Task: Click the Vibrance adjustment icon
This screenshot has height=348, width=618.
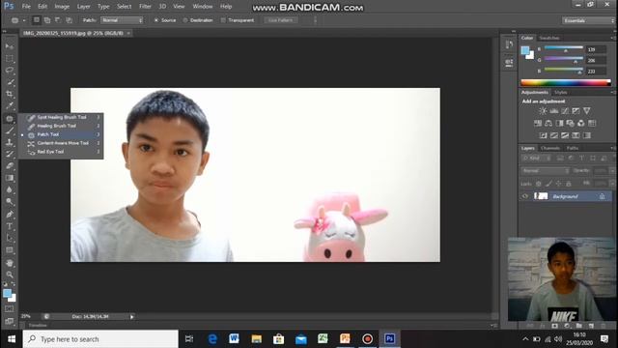Action: click(x=587, y=111)
